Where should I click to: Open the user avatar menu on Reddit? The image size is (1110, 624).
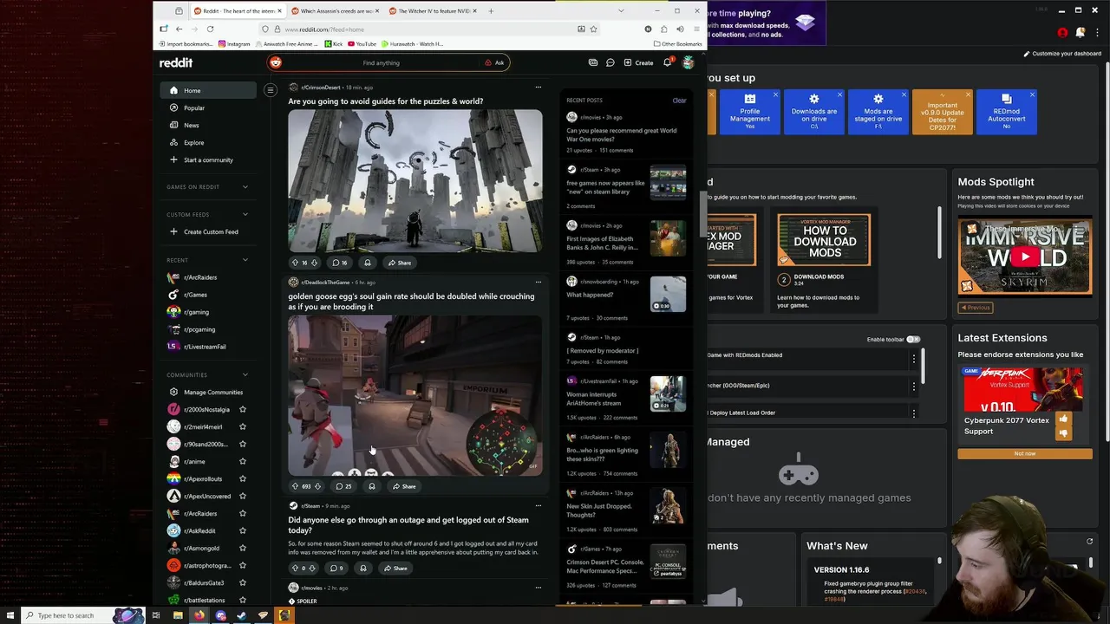tap(688, 62)
